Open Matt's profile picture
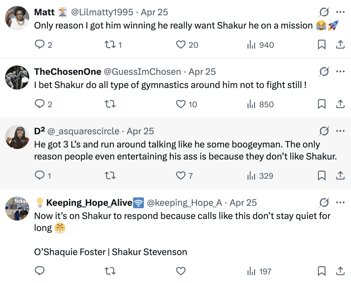 click(x=17, y=18)
